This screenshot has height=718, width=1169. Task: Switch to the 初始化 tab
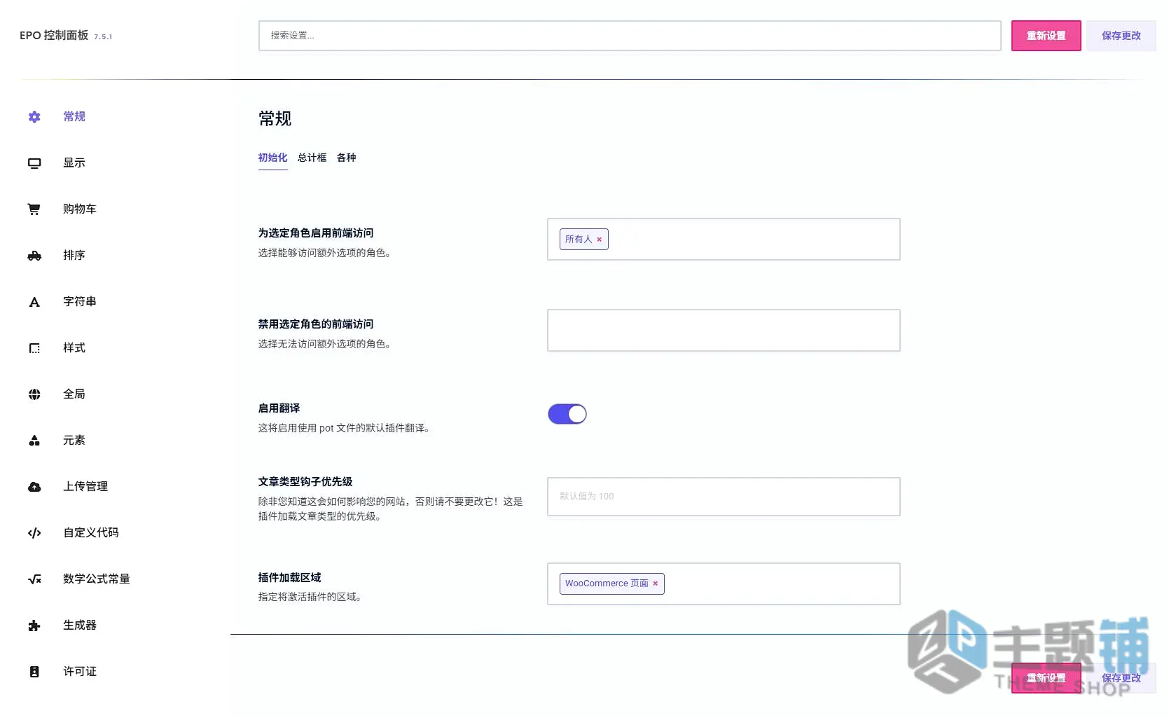coord(272,158)
